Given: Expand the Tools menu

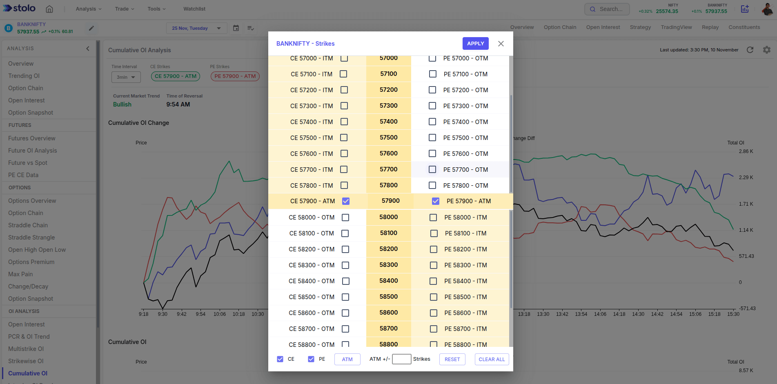Looking at the screenshot, I should point(156,9).
